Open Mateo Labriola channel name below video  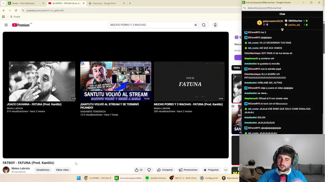tap(21, 168)
